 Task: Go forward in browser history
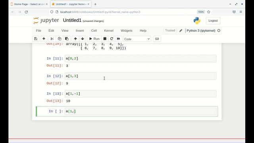tap(19, 12)
